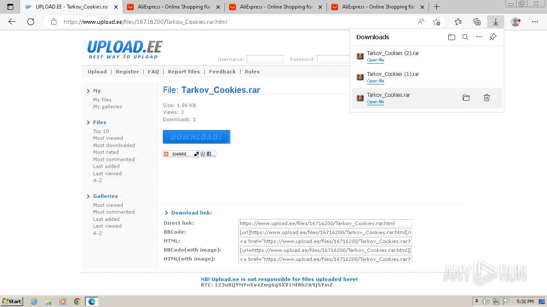Click the Share bookmark button
547x307 pixels.
click(189, 154)
